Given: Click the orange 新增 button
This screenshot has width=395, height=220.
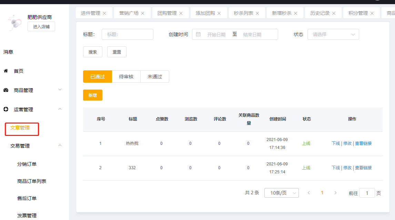Looking at the screenshot, I should tap(93, 95).
